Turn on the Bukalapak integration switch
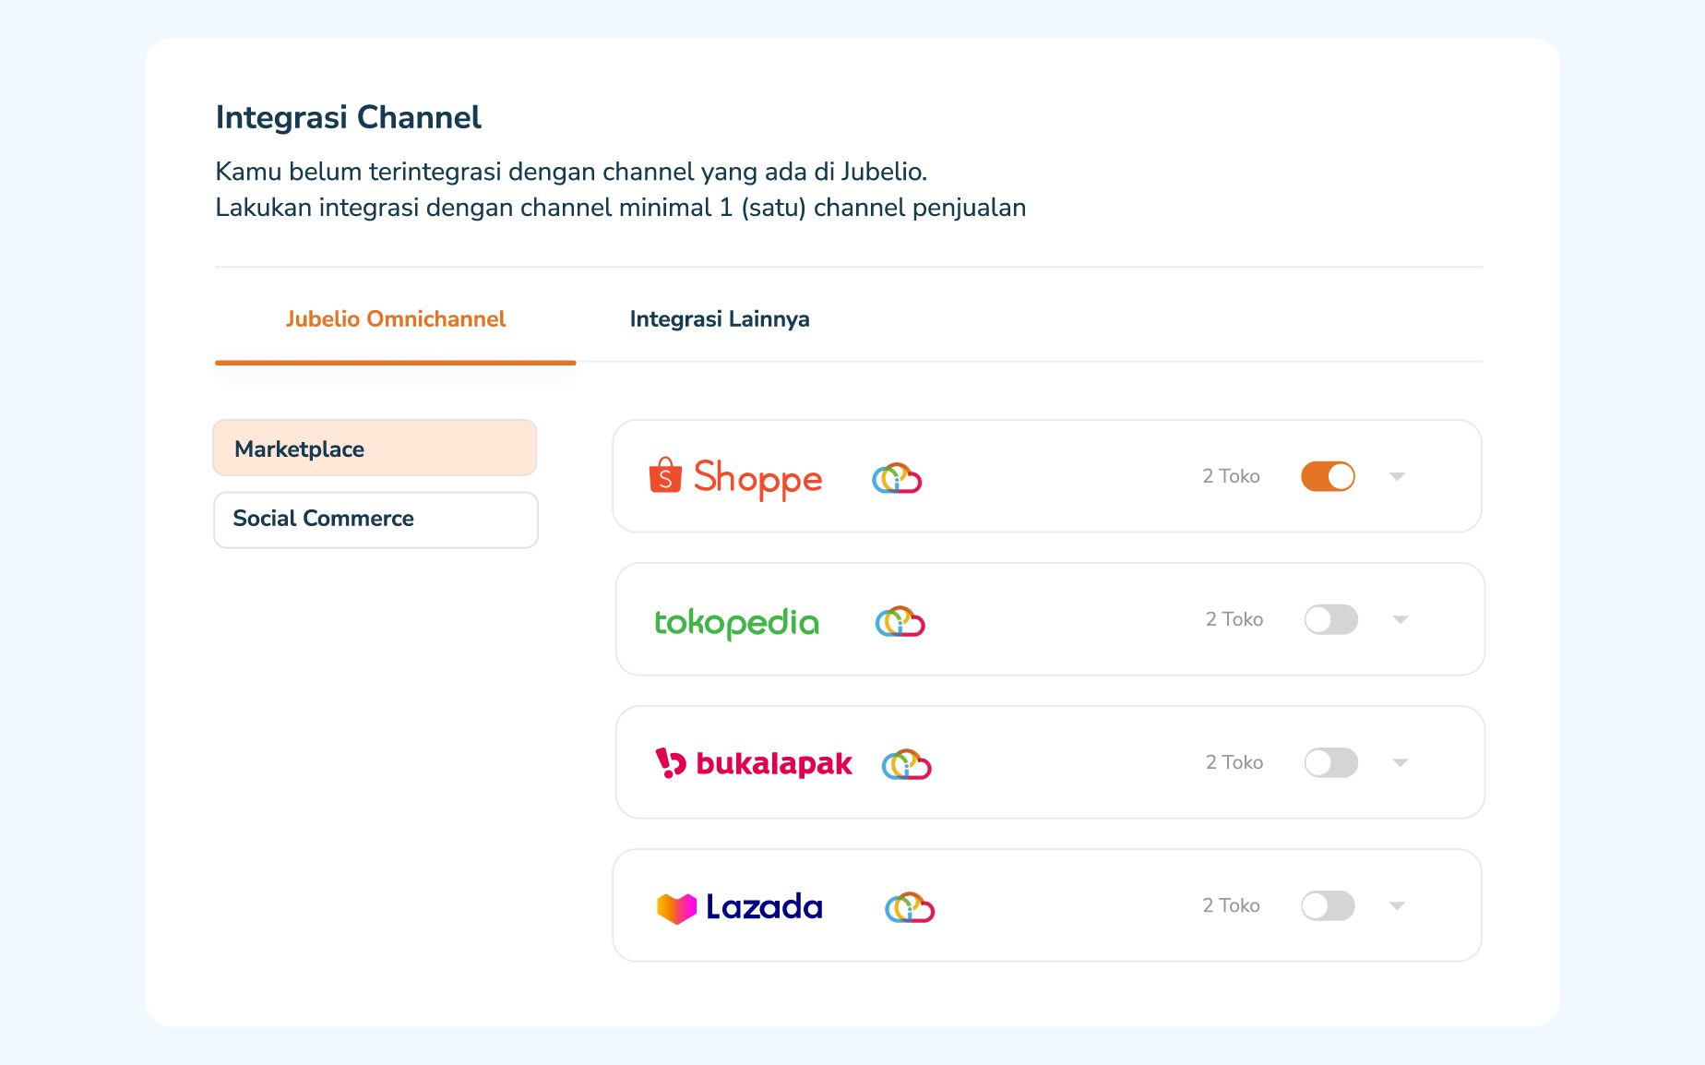Screen dimensions: 1705x1065 pyautogui.click(x=1330, y=762)
